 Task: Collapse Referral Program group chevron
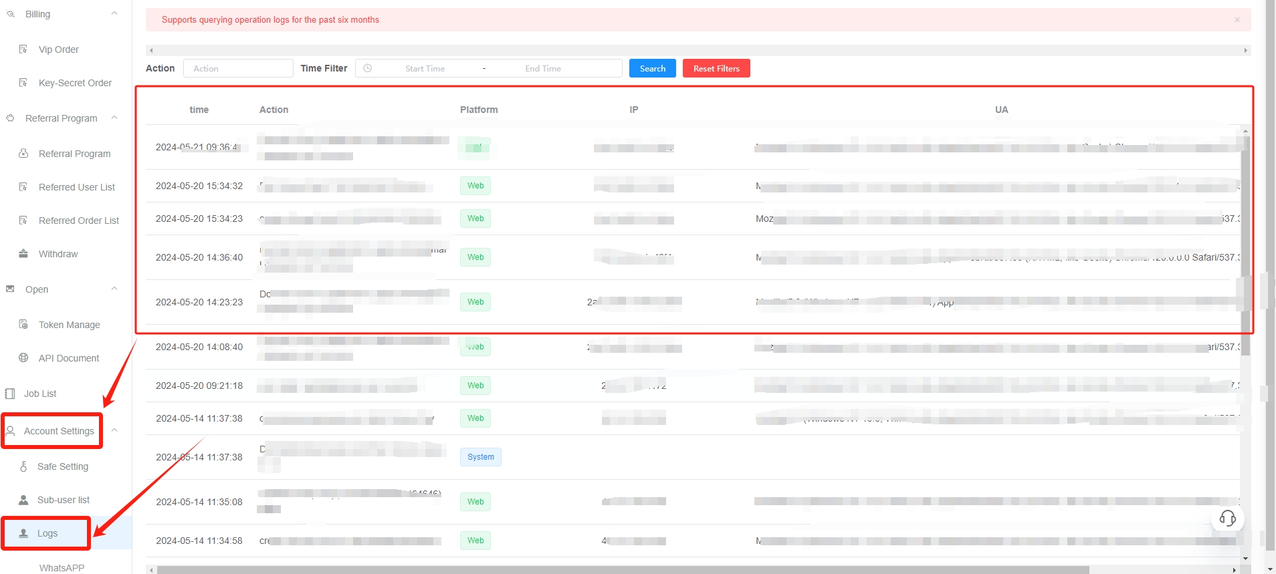pos(114,118)
